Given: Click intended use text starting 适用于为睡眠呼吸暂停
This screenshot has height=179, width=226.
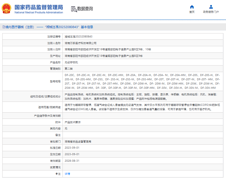Looking at the screenshot, I should tap(142, 107).
